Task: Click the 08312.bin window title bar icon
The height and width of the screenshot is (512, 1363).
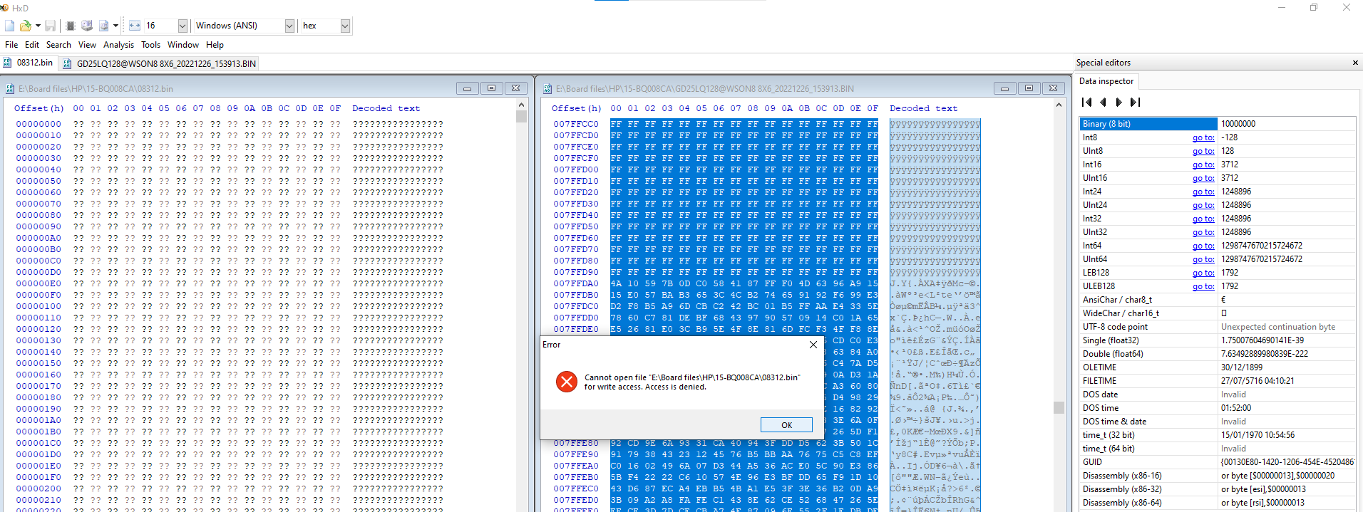Action: (x=10, y=89)
